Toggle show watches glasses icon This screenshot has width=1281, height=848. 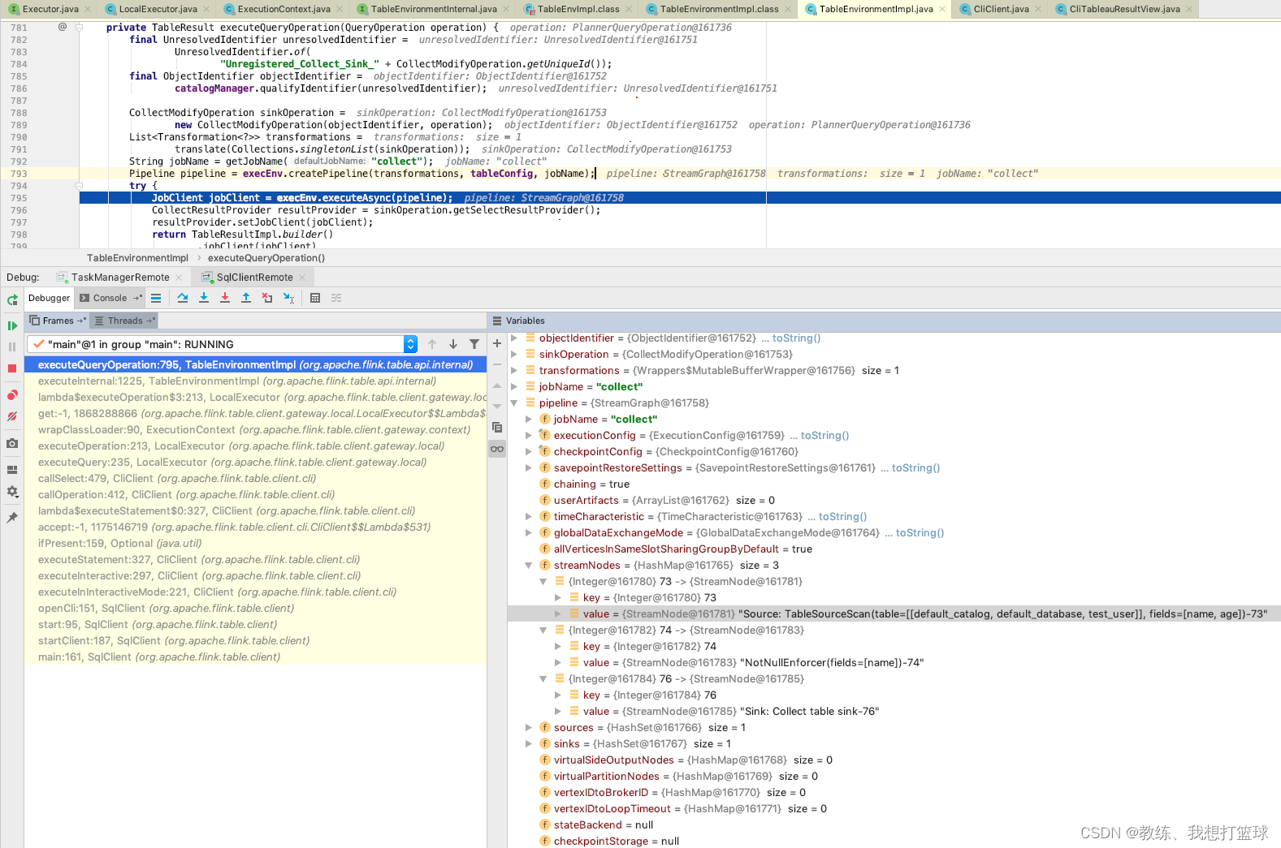[x=497, y=449]
